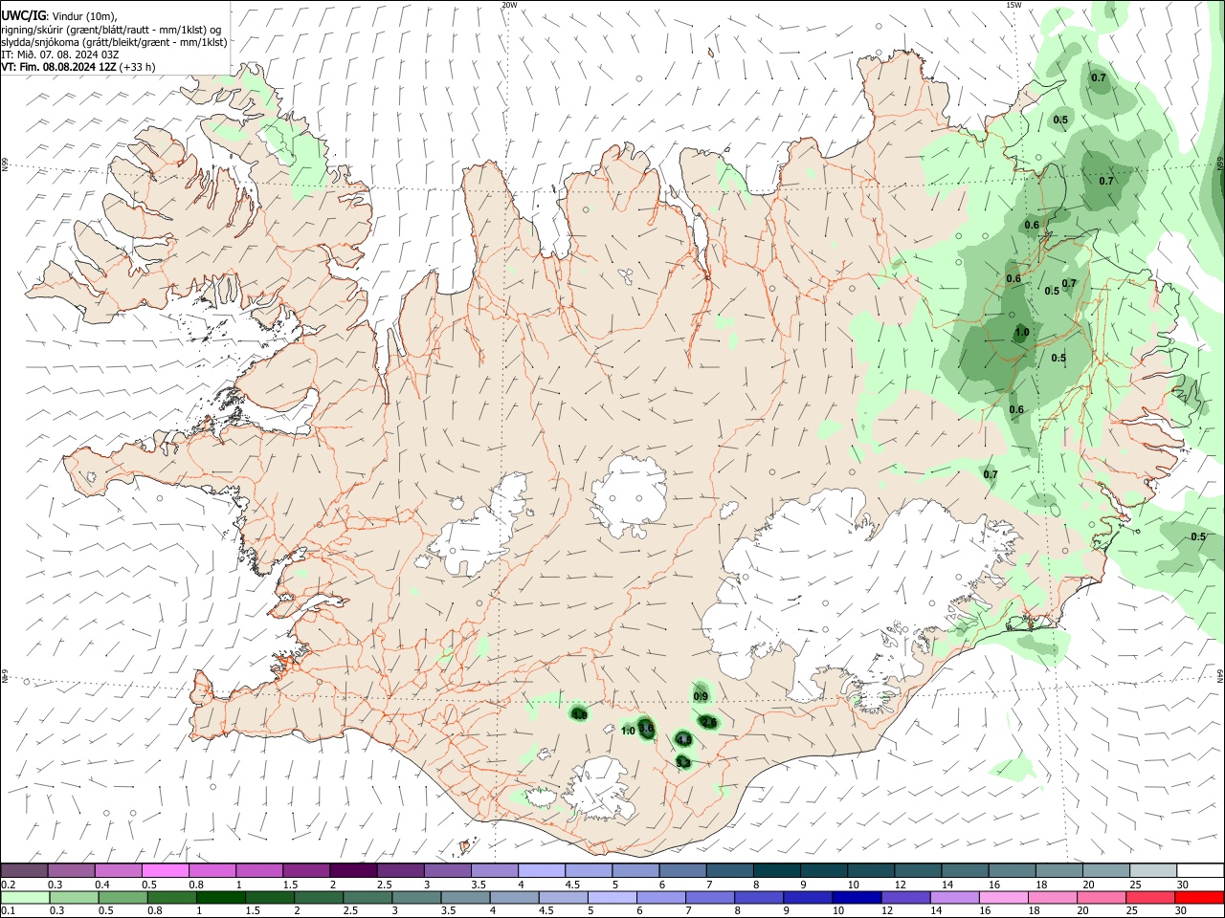Click the purple rain-scale swatch labeled 12
1225x918 pixels.
(906, 897)
